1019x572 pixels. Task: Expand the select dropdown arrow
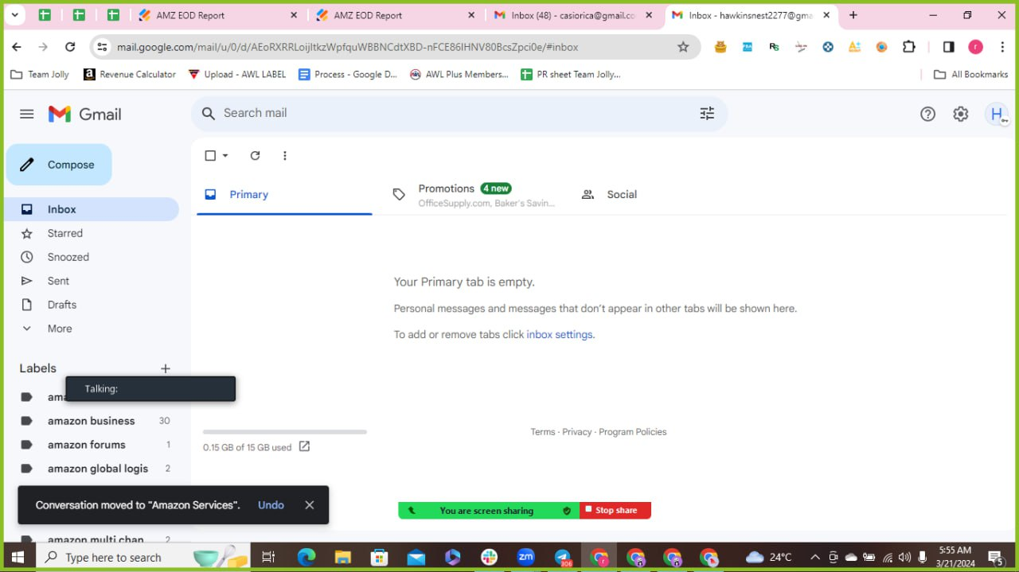point(225,156)
